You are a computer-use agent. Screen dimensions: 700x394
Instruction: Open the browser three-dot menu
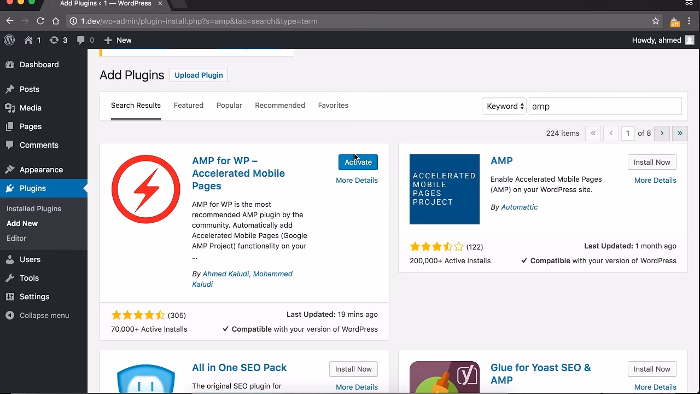pos(690,21)
